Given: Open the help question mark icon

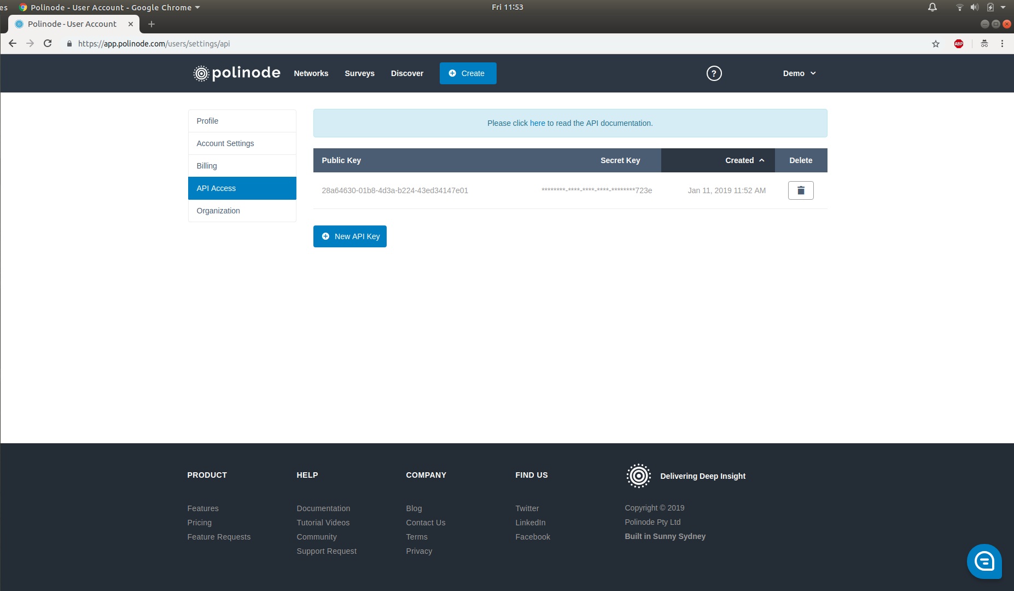Looking at the screenshot, I should pos(714,73).
